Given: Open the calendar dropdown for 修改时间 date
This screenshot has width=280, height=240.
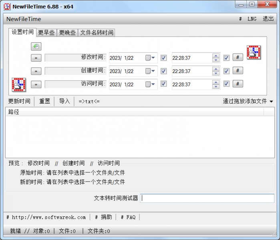Looking at the screenshot, I should [150, 58].
